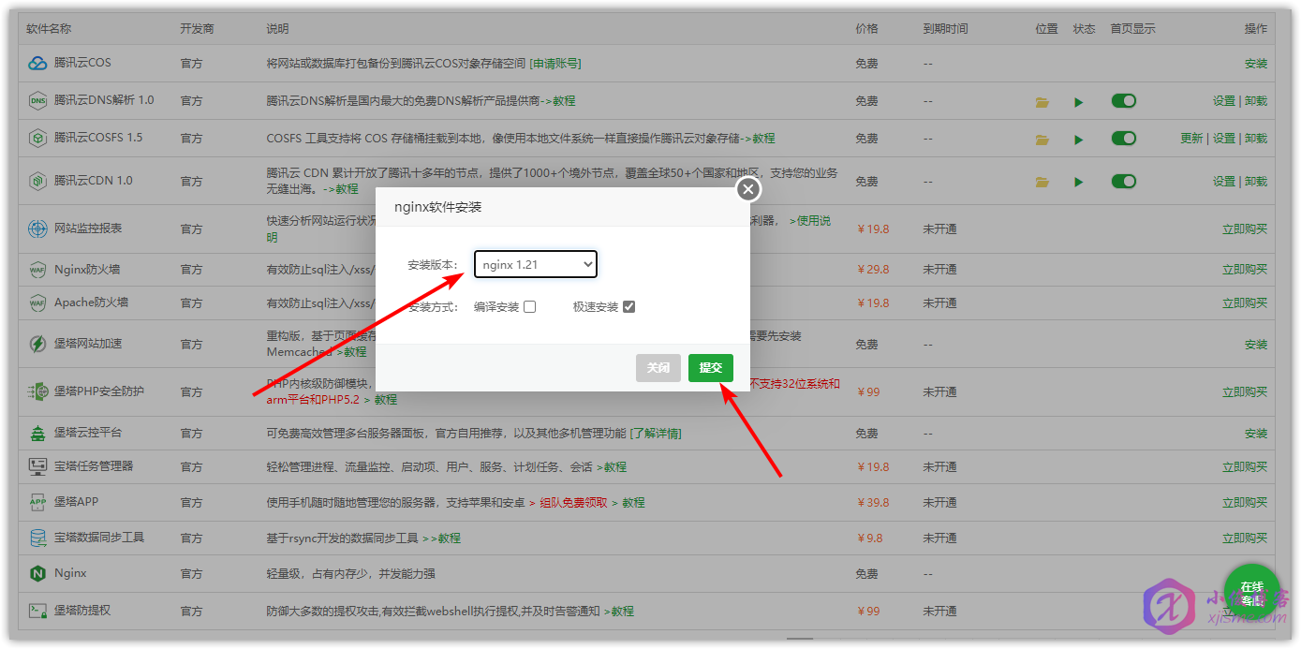The image size is (1301, 649).
Task: Click the 宝塔任务管理器 icon
Action: (37, 466)
